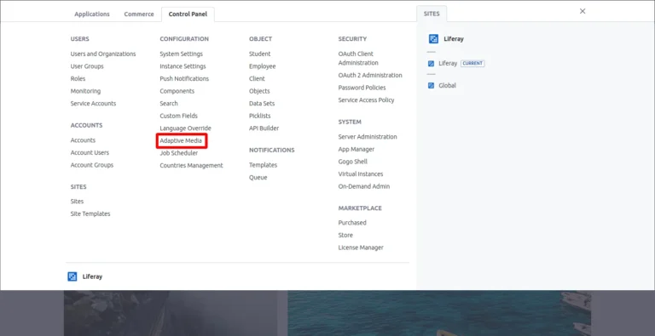The image size is (655, 336).
Task: Open OAuth 2 Administration
Action: (370, 76)
